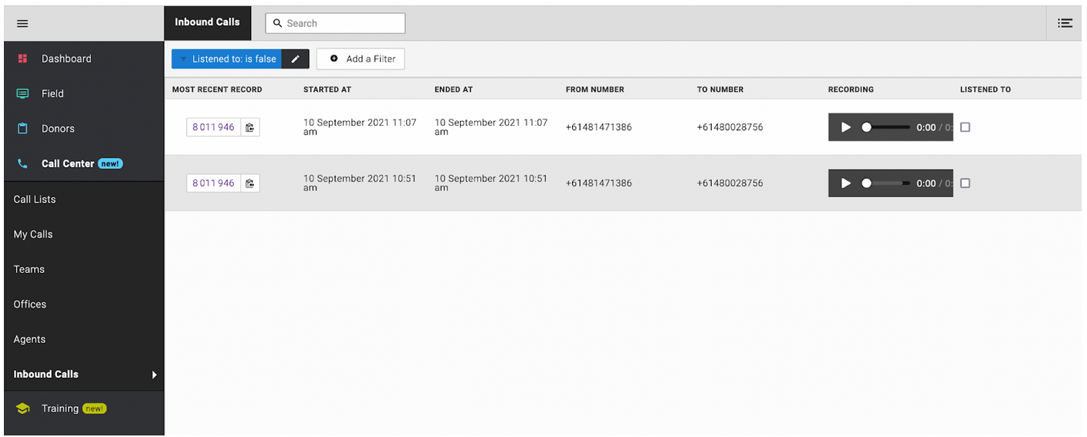This screenshot has width=1087, height=437.
Task: Click the Dashboard grid icon
Action: tap(22, 59)
